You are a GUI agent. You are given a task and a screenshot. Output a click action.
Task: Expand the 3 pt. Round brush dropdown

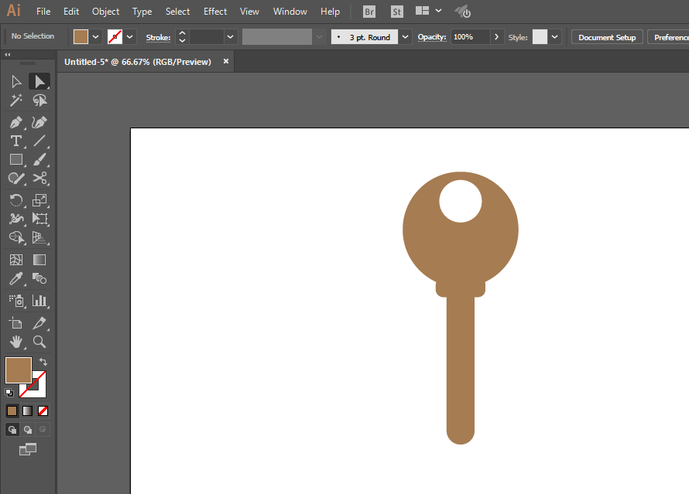(x=406, y=37)
